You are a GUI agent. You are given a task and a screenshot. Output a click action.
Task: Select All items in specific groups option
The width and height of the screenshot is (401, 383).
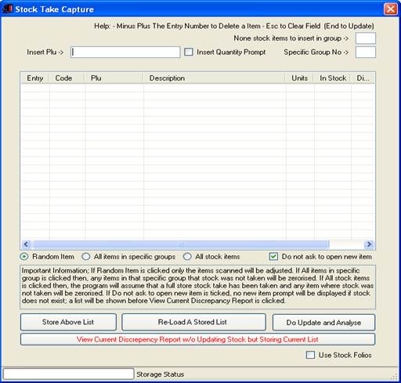click(85, 257)
